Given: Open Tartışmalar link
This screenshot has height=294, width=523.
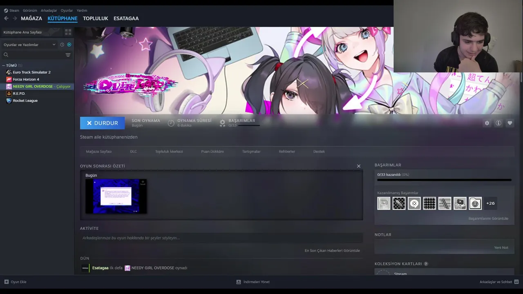Looking at the screenshot, I should point(251,151).
